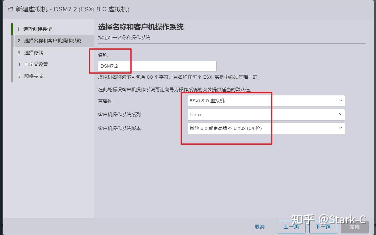Image resolution: width=376 pixels, height=235 pixels.
Task: Select step 1 选择创建类型
Action: tap(35, 28)
